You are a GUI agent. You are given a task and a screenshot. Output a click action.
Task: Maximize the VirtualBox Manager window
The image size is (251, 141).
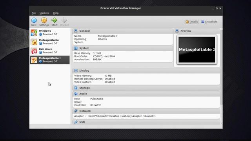(216, 9)
